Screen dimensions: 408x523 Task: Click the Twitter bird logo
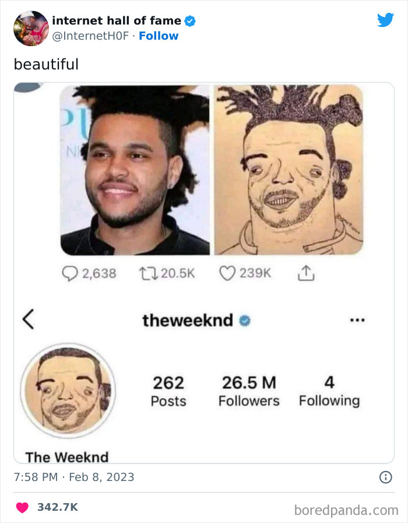click(x=385, y=20)
